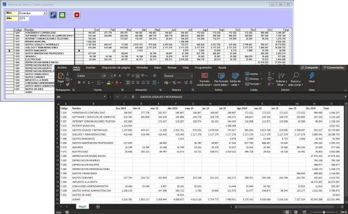Switch to the Programador tab
Screen dimensions: 348x214
pos(203,68)
